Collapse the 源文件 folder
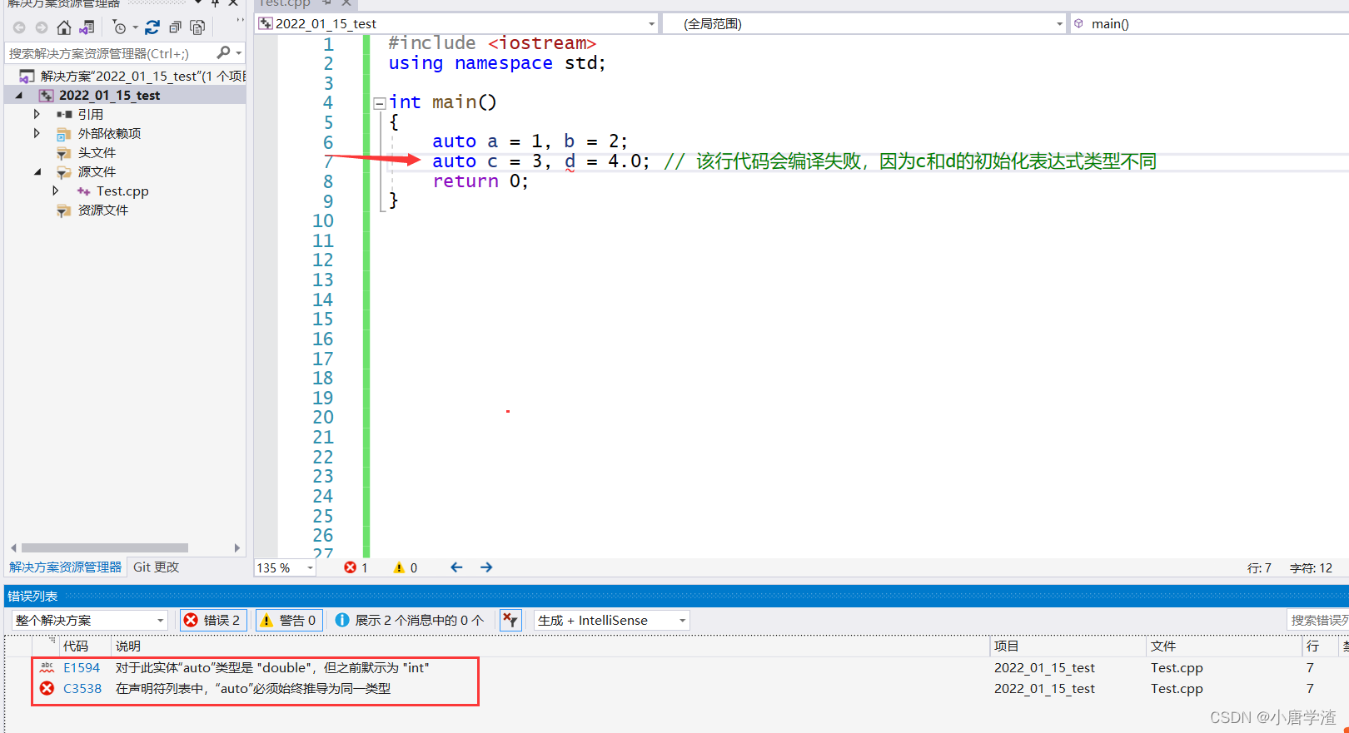The image size is (1349, 733). coord(37,171)
